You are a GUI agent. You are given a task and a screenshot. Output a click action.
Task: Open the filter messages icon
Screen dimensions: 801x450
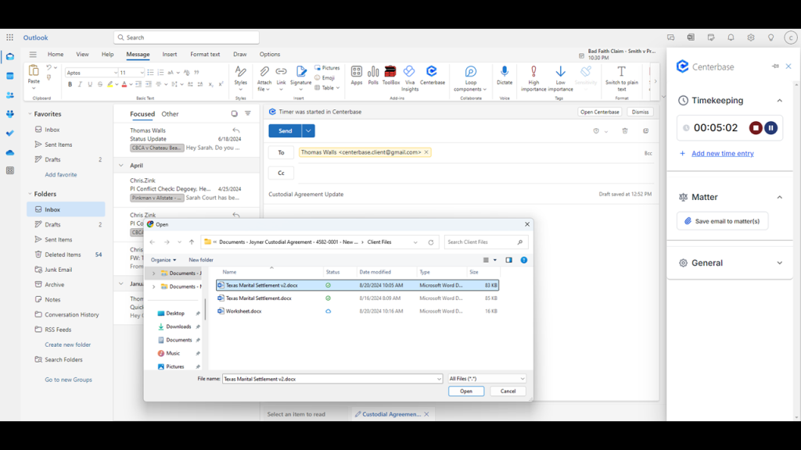pyautogui.click(x=248, y=114)
